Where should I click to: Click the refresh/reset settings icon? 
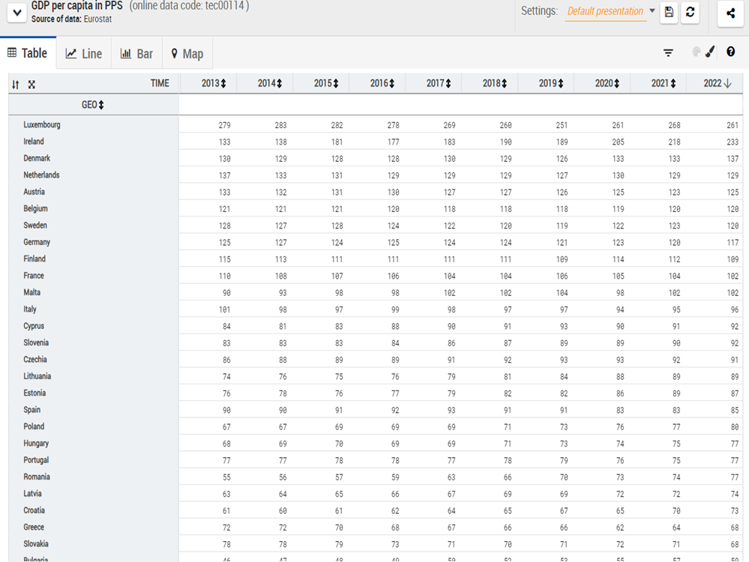click(691, 12)
